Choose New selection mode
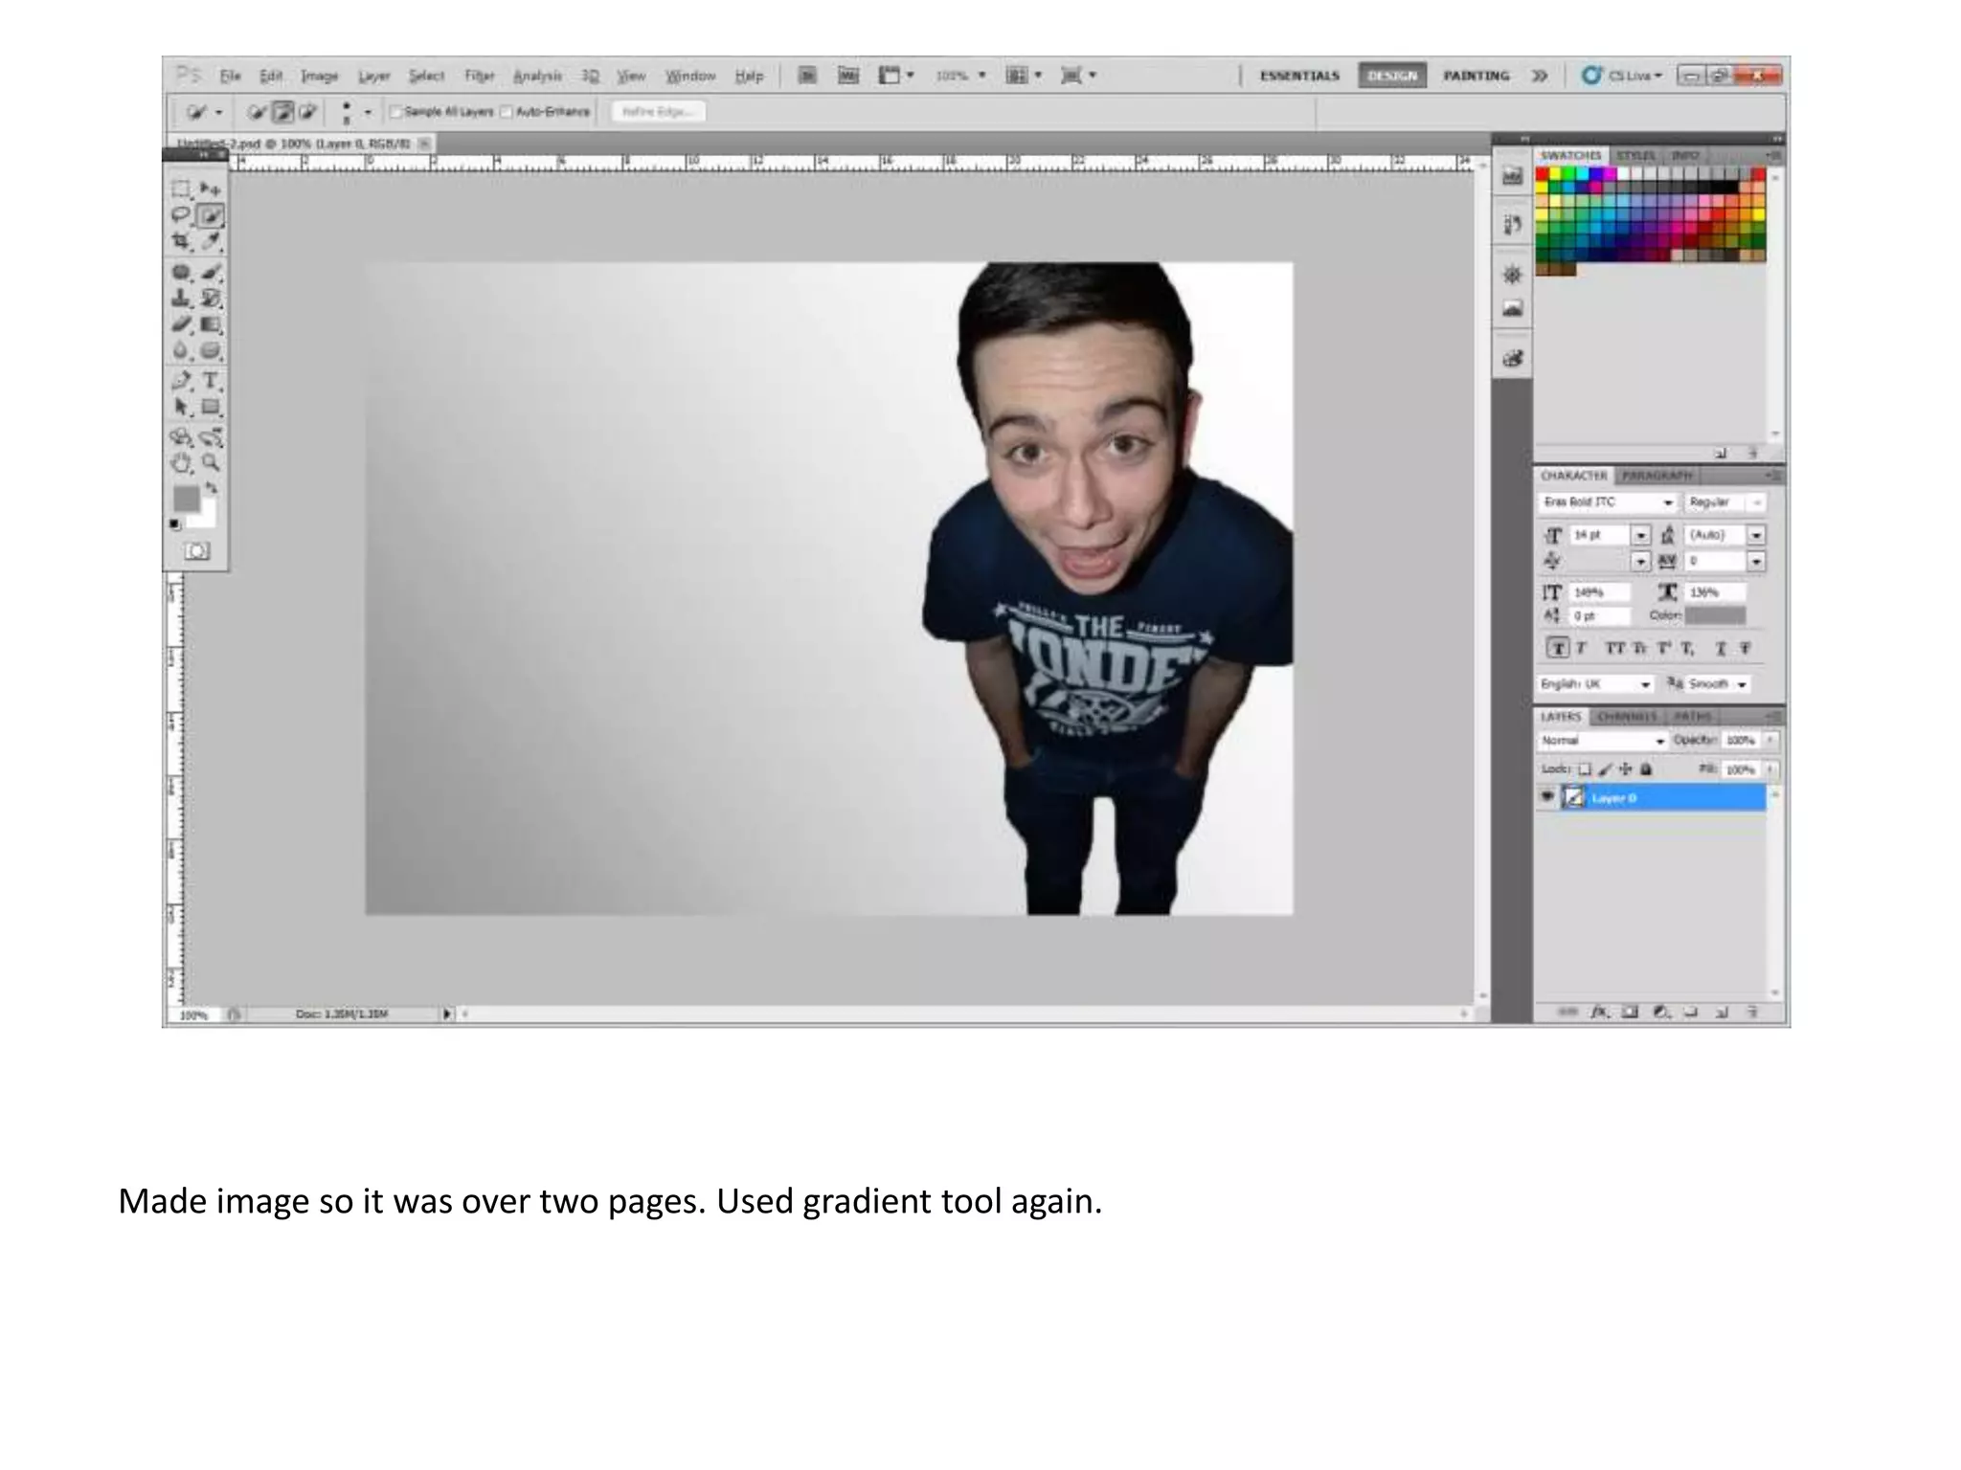This screenshot has width=1961, height=1470. pyautogui.click(x=257, y=112)
